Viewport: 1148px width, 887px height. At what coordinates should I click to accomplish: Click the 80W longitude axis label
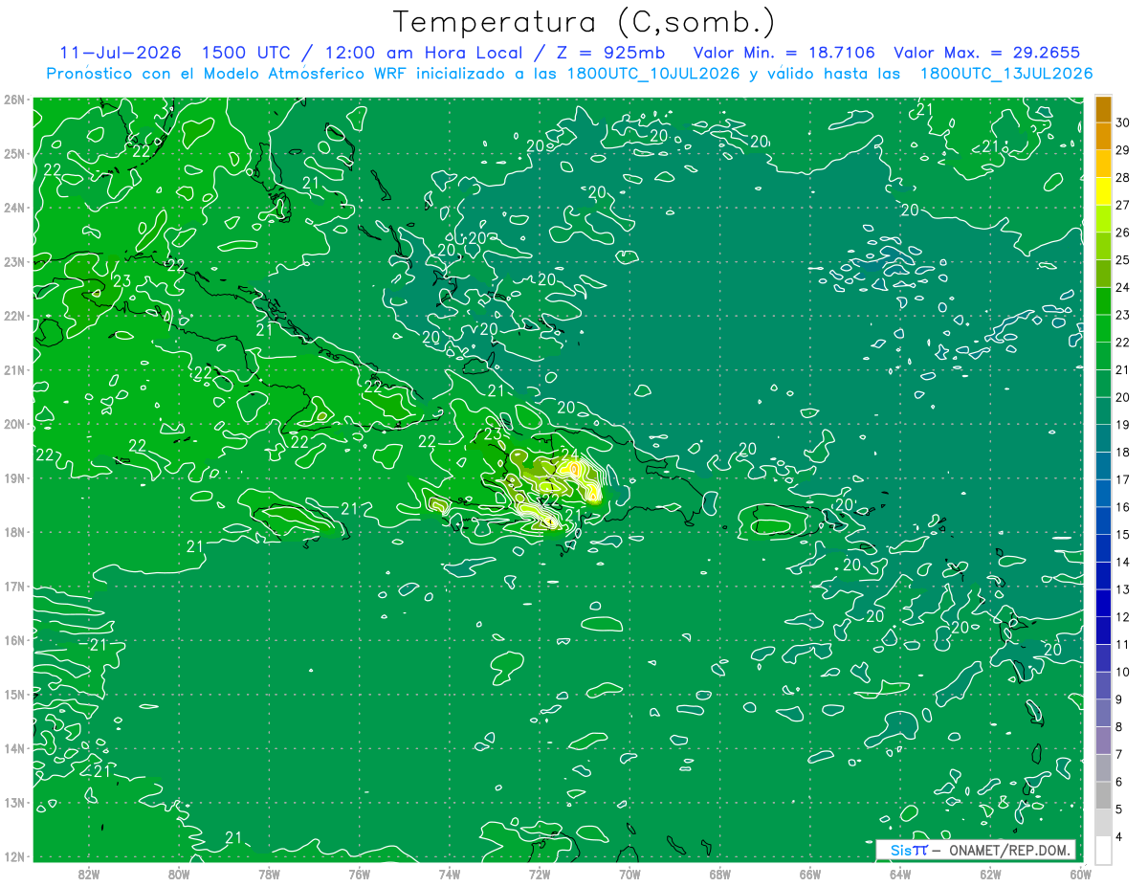pyautogui.click(x=179, y=874)
